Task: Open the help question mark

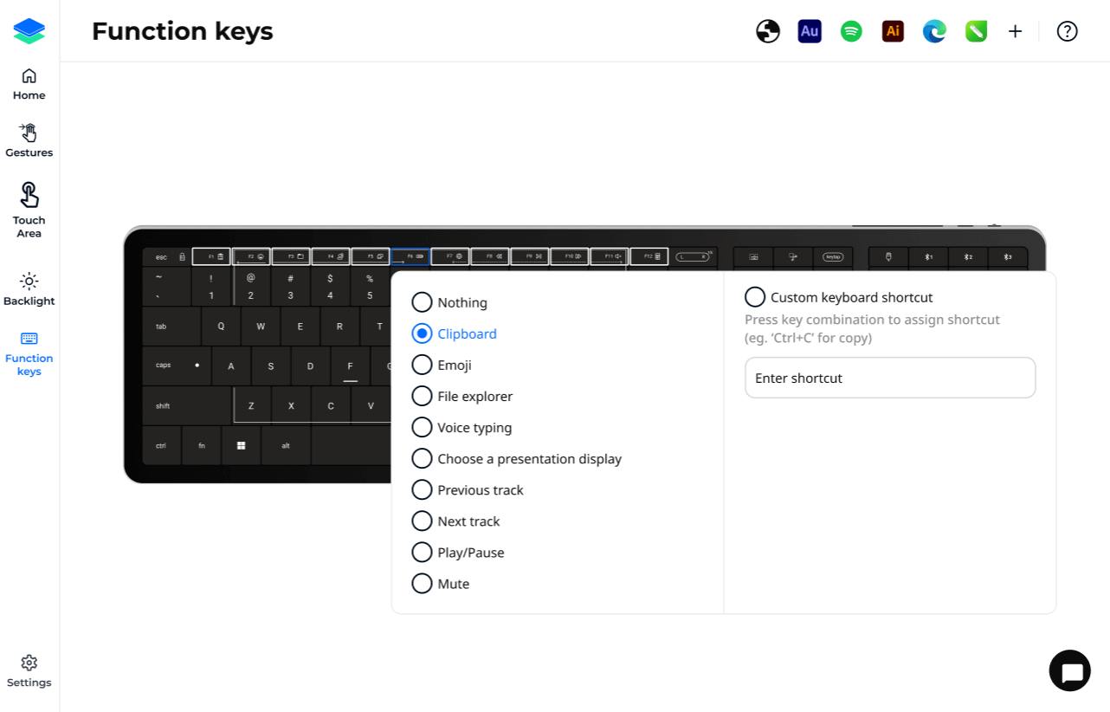Action: tap(1068, 31)
